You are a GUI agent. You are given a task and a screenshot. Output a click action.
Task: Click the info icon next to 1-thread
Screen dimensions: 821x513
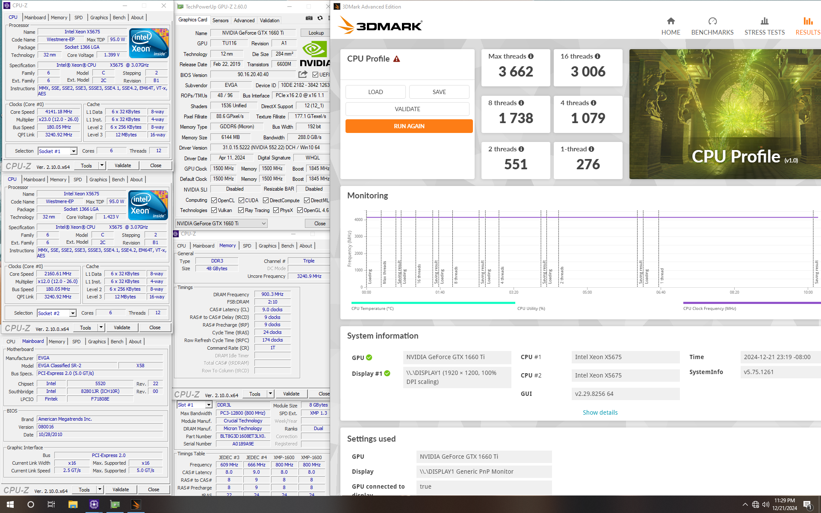coord(591,149)
